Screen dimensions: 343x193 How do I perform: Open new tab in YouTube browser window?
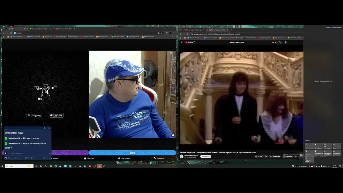[x=232, y=30]
